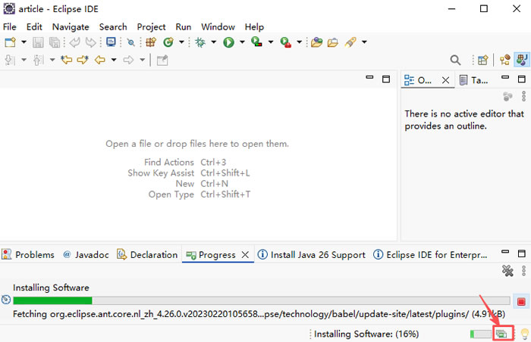Click the green Run button in toolbar
Screen dimensions: 531x342
(228, 42)
